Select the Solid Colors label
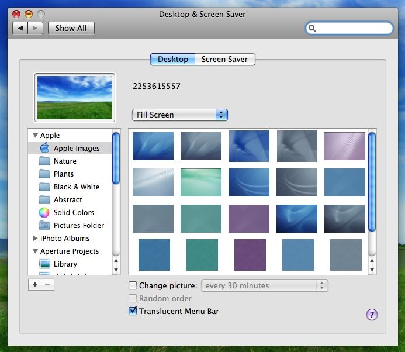 coord(74,212)
